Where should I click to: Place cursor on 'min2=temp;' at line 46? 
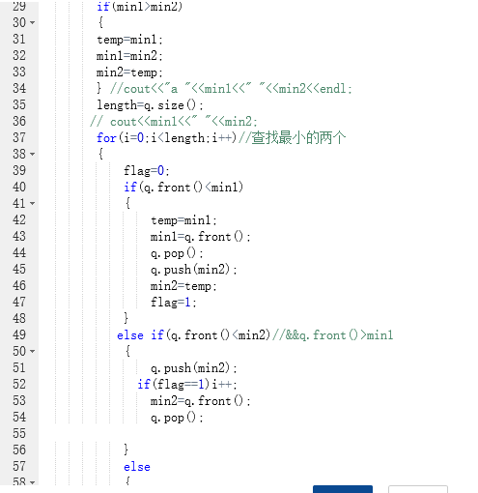coord(183,286)
